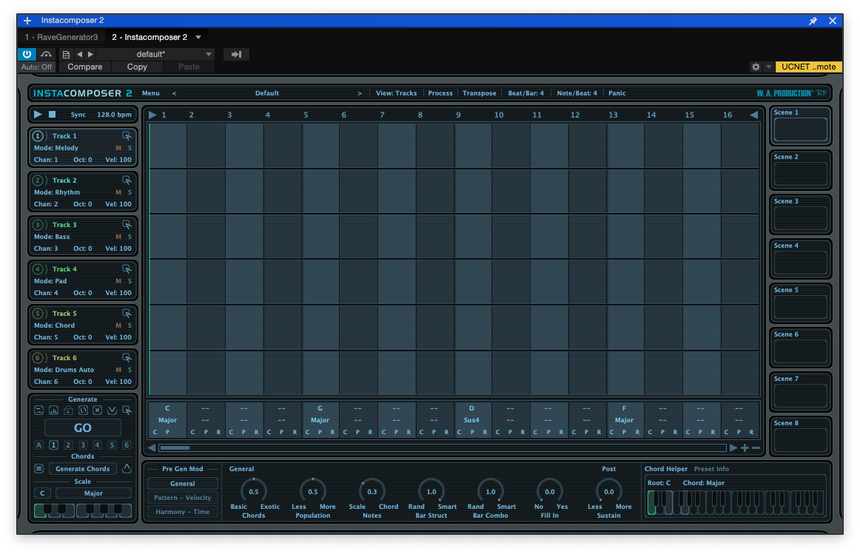Screen dimensions: 860x554
Task: Click the Track 6 select cursor icon
Action: click(x=127, y=358)
